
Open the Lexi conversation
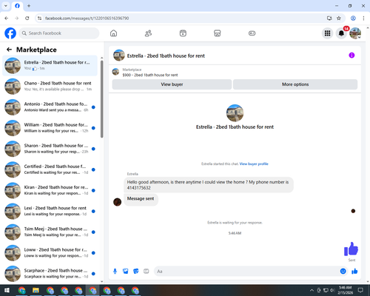[50, 211]
